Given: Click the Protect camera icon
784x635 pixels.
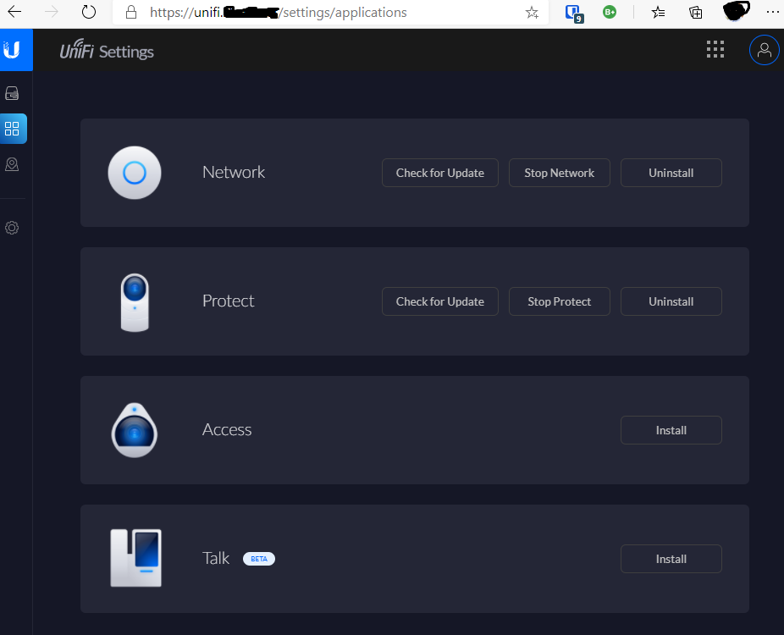Looking at the screenshot, I should (135, 301).
